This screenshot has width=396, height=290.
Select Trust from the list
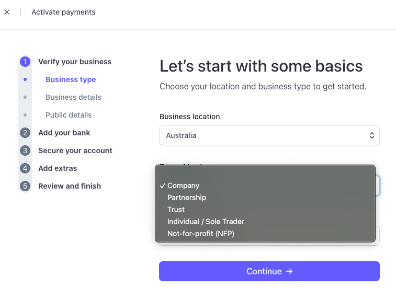point(176,210)
